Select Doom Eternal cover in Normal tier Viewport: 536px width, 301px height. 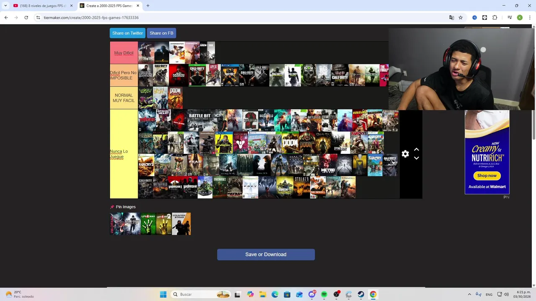tap(175, 98)
